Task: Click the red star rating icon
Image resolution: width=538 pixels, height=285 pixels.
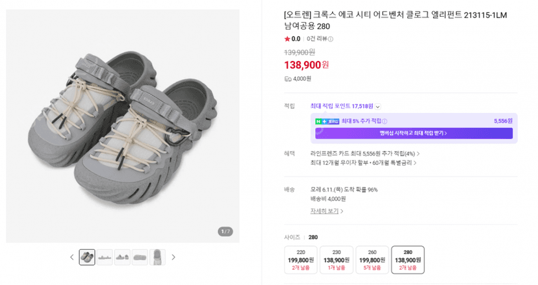Action: [287, 39]
